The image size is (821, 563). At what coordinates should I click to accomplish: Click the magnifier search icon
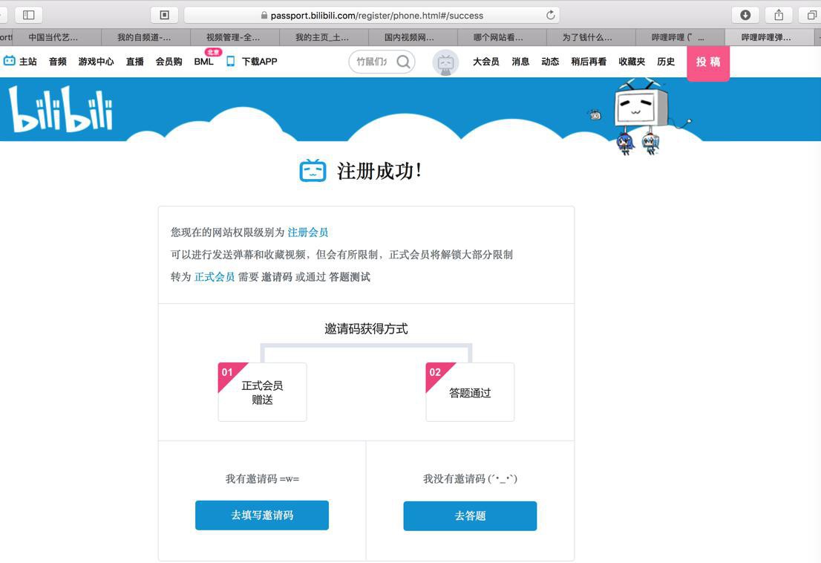[403, 62]
